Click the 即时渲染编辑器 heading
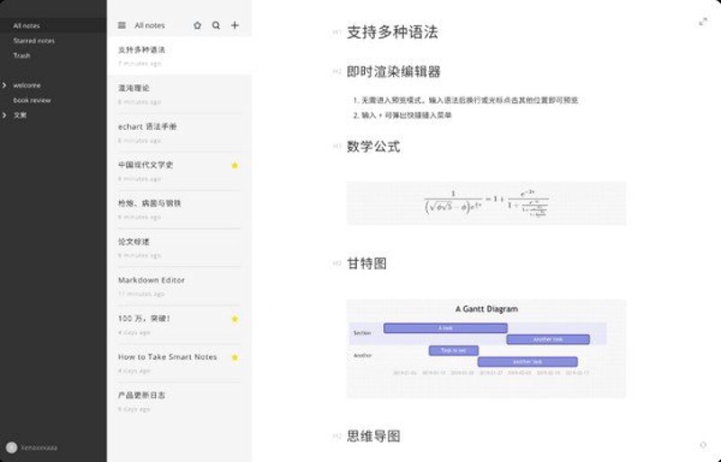Screen dimensions: 721x462 click(394, 72)
